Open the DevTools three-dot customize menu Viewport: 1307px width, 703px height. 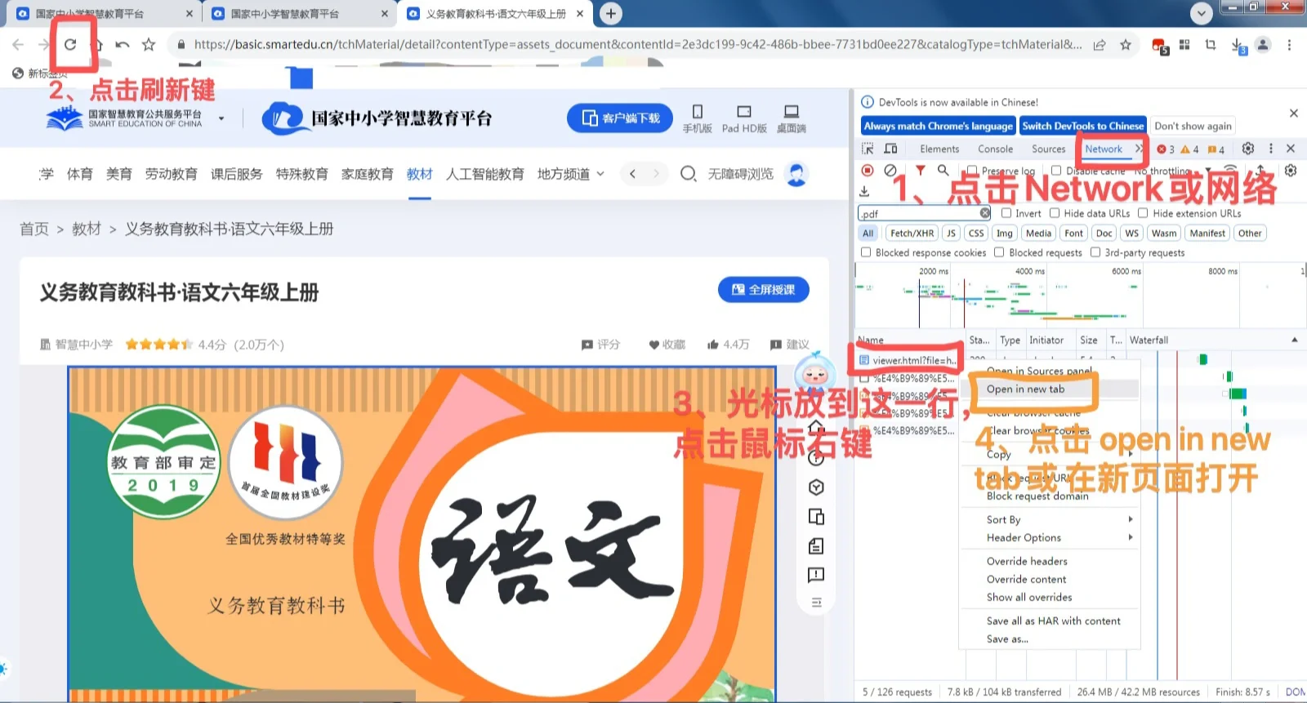point(1270,149)
